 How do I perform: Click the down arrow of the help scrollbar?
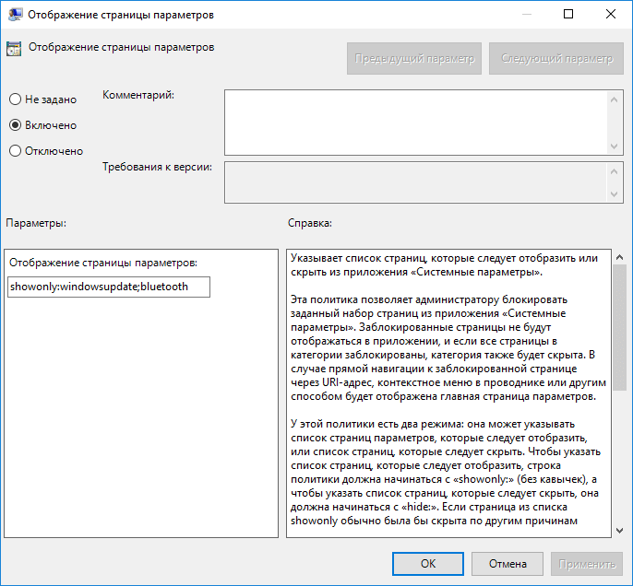point(620,531)
